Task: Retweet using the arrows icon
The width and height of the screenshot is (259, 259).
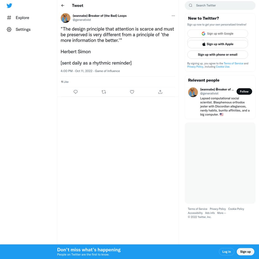Action: [104, 92]
